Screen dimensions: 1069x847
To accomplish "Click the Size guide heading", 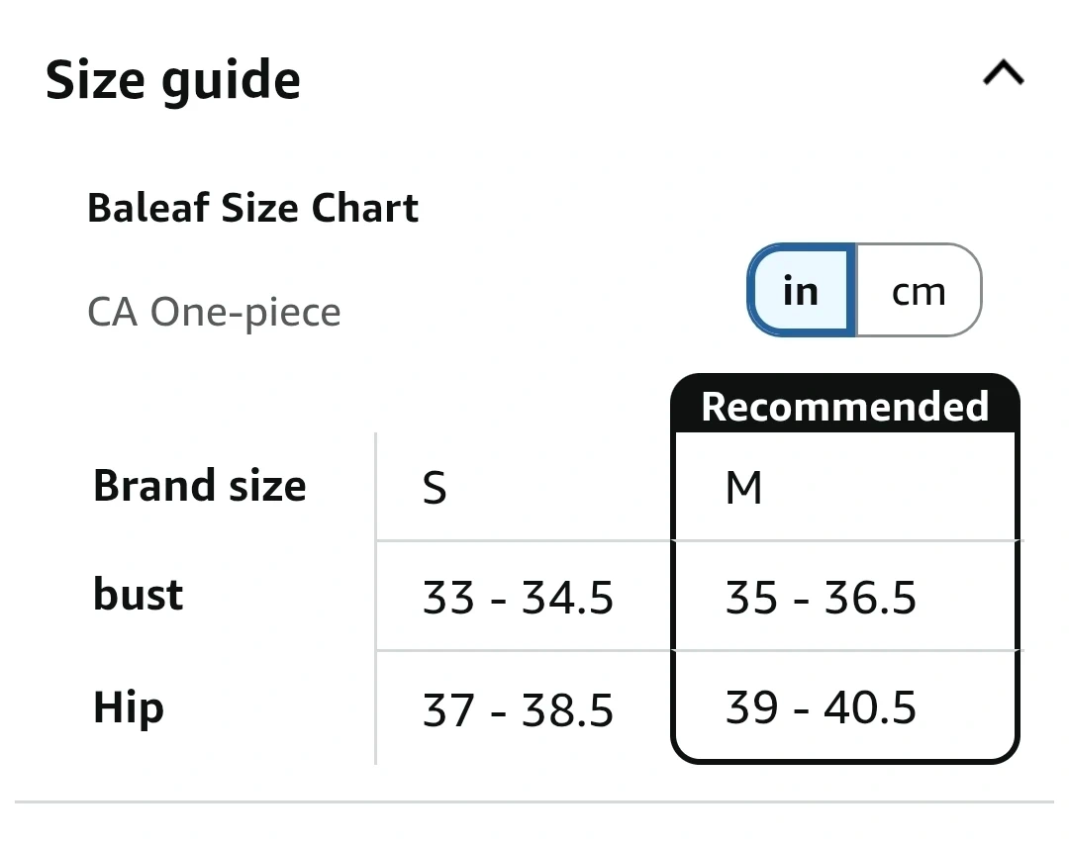I will click(x=173, y=79).
